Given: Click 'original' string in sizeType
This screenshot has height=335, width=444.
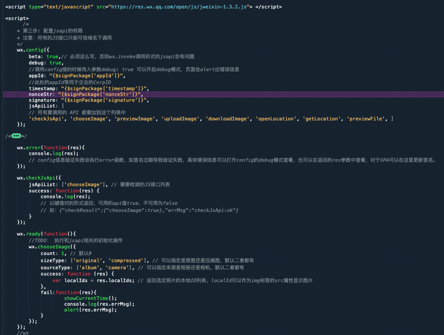Looking at the screenshot, I should coord(88,260).
